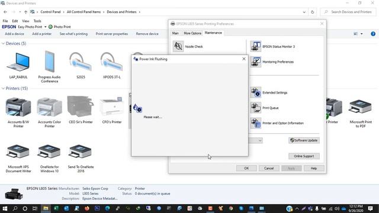Click the taskbar clock showing 12:12 PM
379x213 pixels.
click(x=356, y=208)
